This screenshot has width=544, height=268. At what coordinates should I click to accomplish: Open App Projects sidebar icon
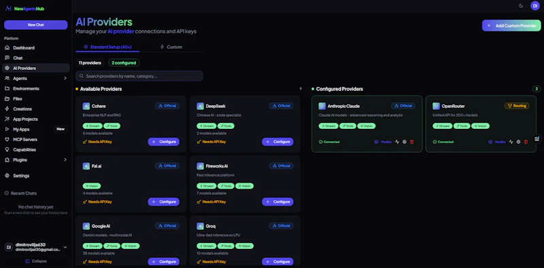(x=7, y=119)
